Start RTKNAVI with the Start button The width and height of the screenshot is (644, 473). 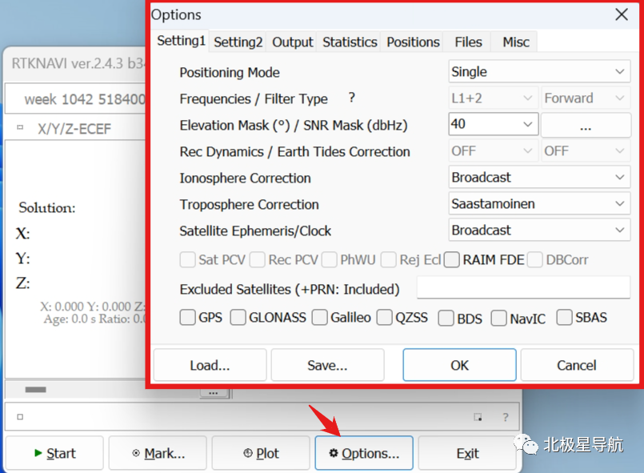[54, 453]
